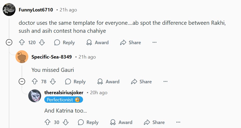Collapse FunnyLost6710's comment thread

(x=9, y=42)
